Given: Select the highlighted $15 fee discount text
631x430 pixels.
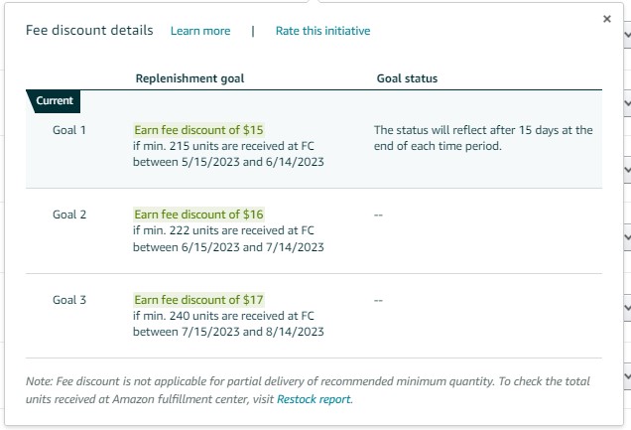Looking at the screenshot, I should tap(198, 130).
